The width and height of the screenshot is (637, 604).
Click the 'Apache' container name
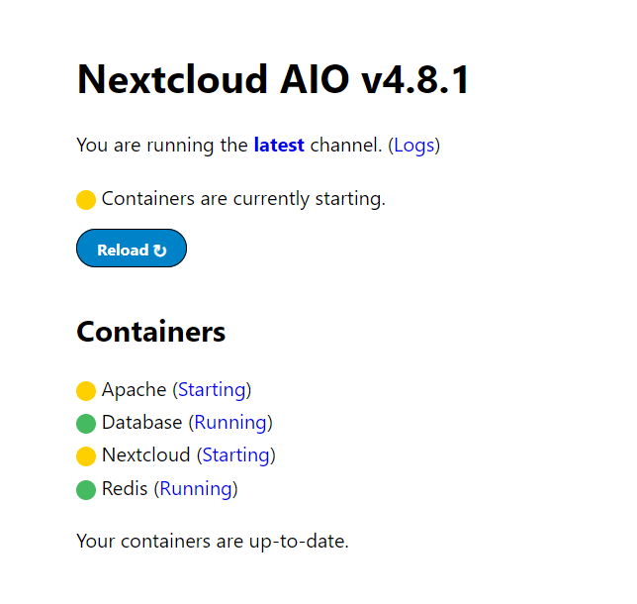pos(134,389)
